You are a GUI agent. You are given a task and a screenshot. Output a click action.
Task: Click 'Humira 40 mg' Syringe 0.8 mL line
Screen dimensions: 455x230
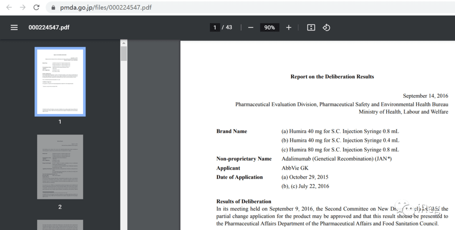[x=340, y=131]
